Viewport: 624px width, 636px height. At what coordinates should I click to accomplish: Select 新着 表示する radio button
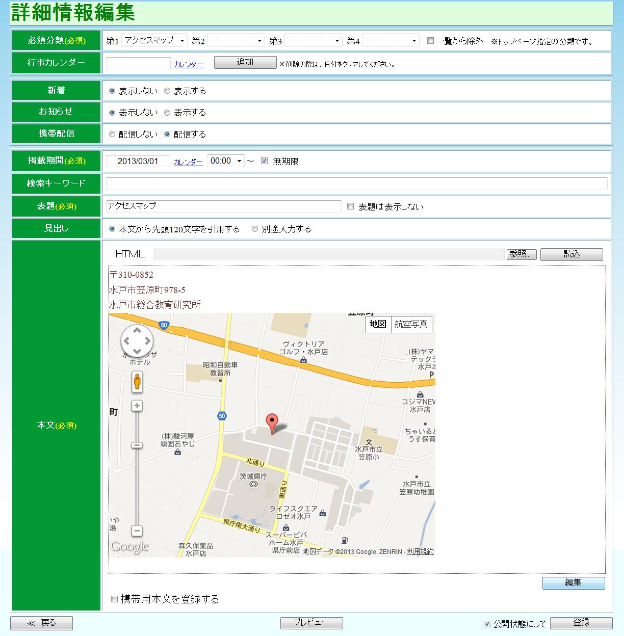pos(167,91)
